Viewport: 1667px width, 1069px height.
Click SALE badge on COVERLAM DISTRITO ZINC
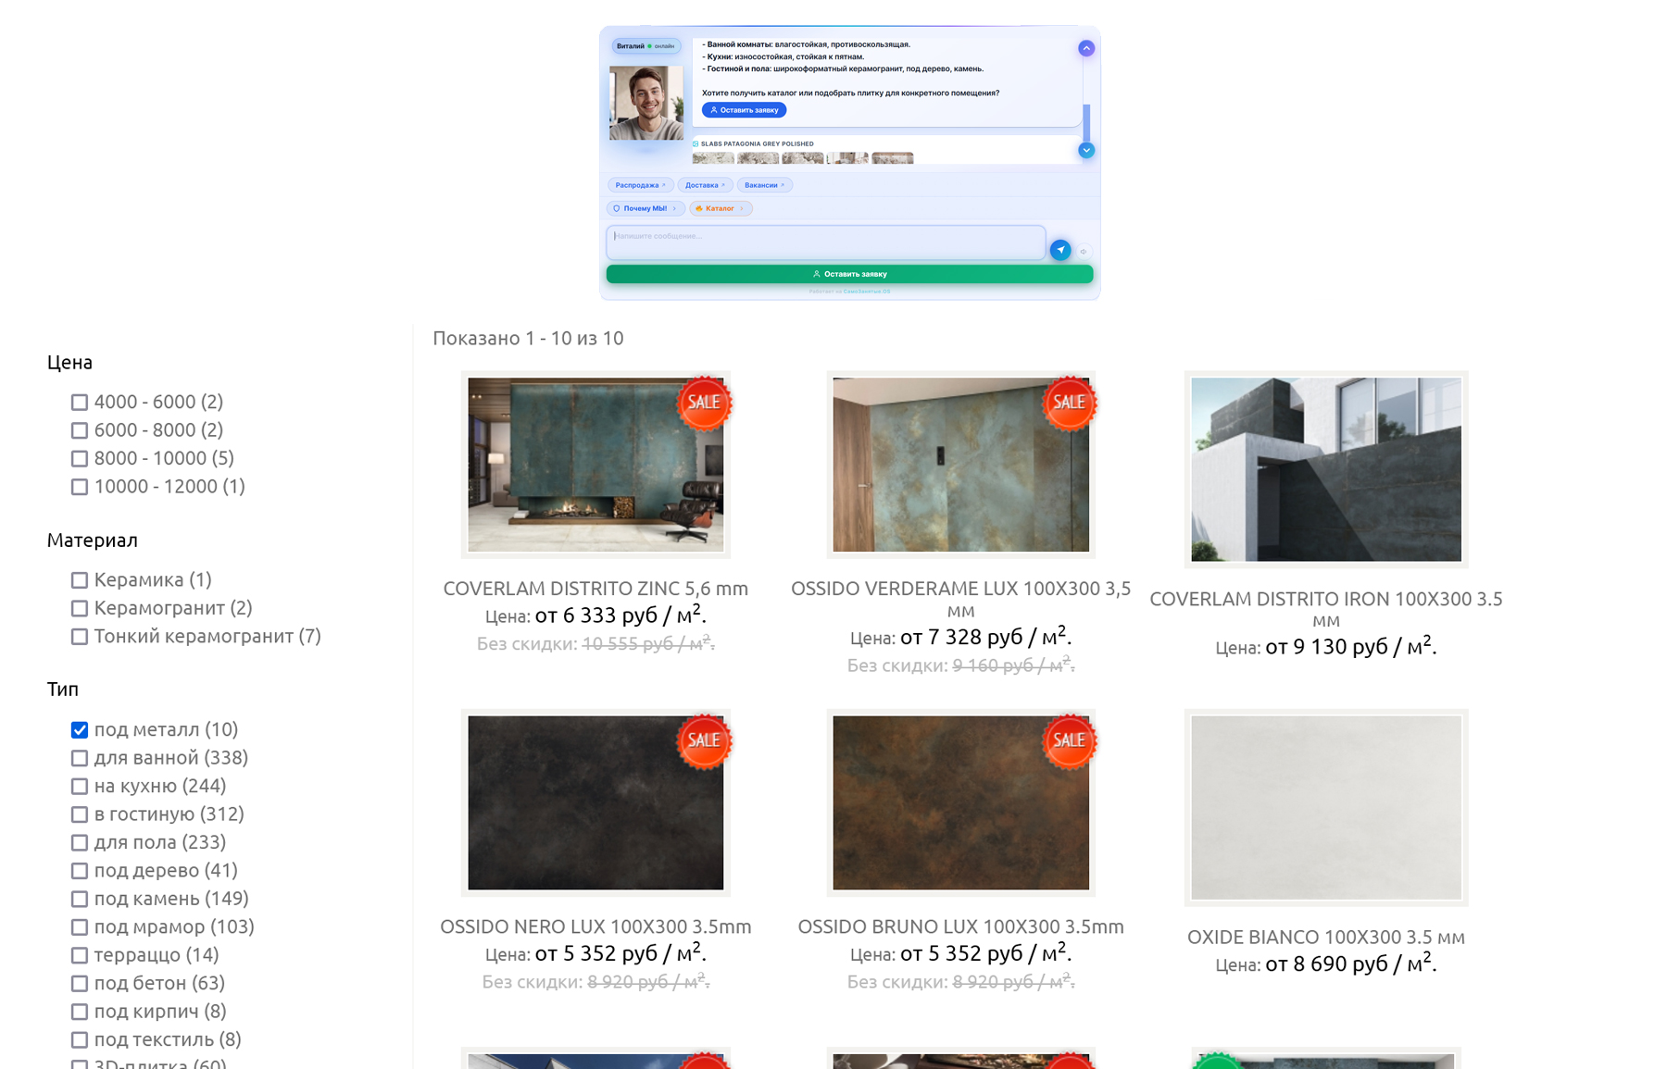pos(704,403)
